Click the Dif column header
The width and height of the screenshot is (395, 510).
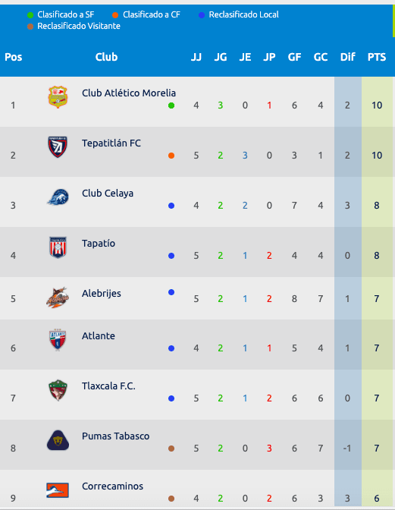pyautogui.click(x=347, y=57)
